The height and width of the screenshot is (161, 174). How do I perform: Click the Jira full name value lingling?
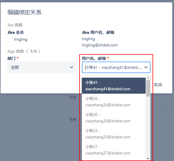21,39
